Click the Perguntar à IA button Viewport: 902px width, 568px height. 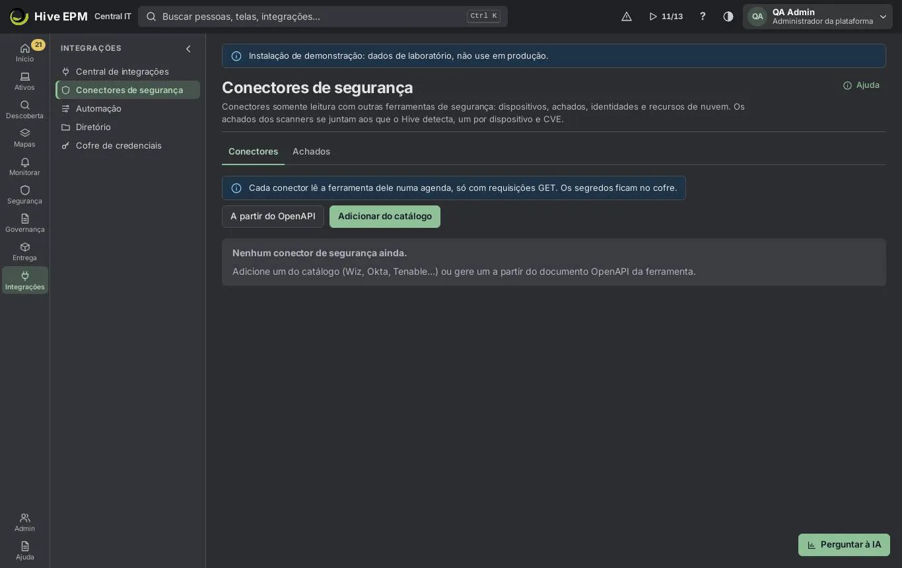click(844, 545)
